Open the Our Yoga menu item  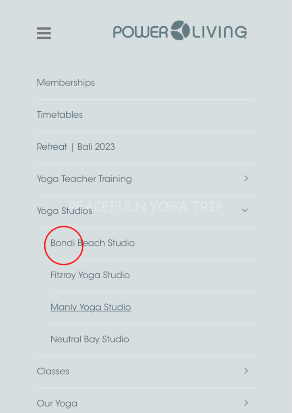[57, 403]
